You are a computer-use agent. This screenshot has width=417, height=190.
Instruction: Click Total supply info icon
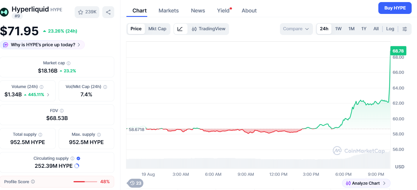point(40,135)
